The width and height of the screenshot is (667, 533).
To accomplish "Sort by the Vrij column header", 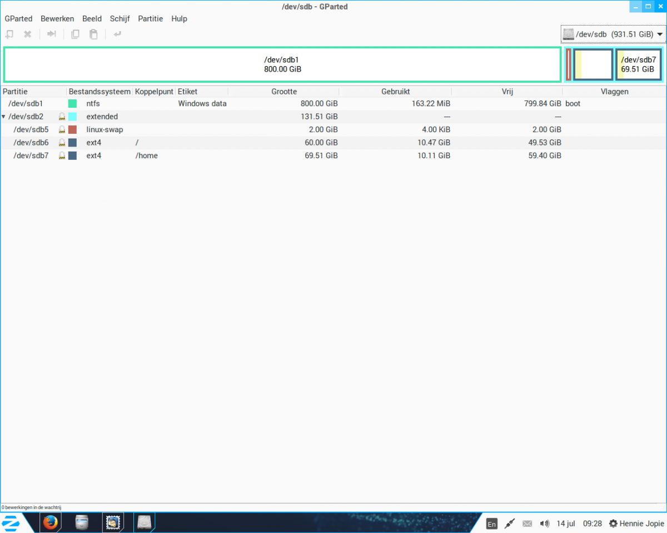I will pos(507,92).
